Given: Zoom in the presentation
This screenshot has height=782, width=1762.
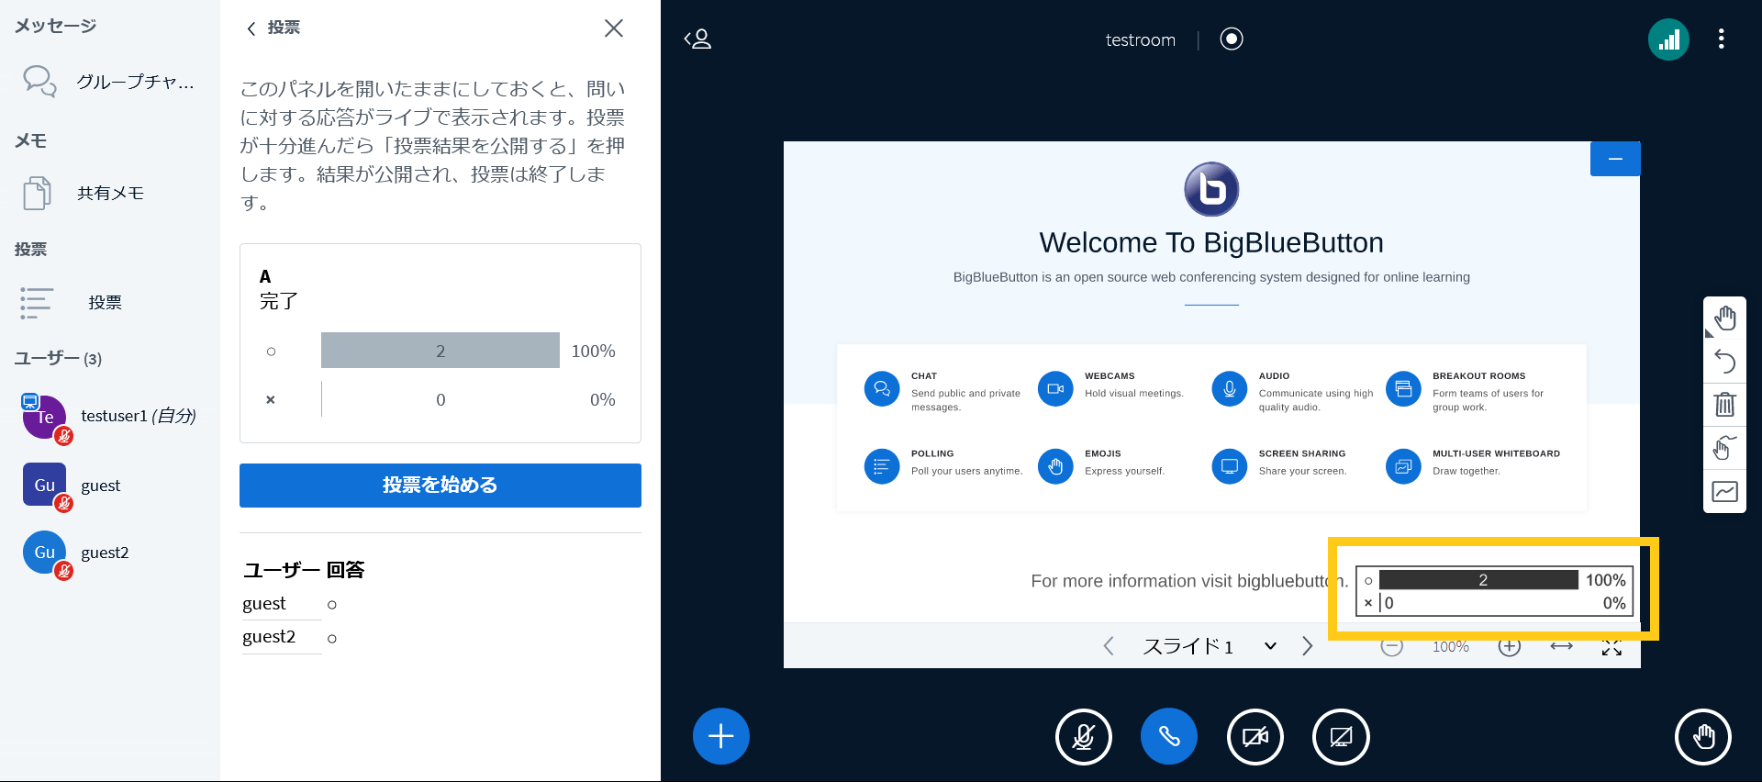Looking at the screenshot, I should [1510, 647].
